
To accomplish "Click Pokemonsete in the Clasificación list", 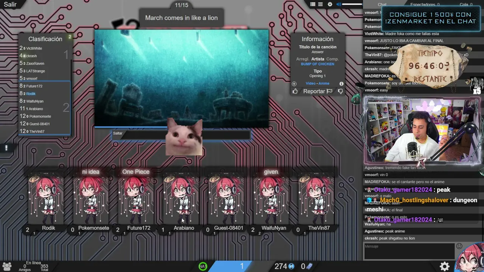I will pos(40,116).
